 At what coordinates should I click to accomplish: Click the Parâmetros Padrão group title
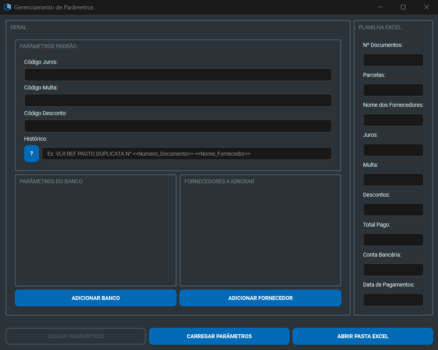(48, 46)
